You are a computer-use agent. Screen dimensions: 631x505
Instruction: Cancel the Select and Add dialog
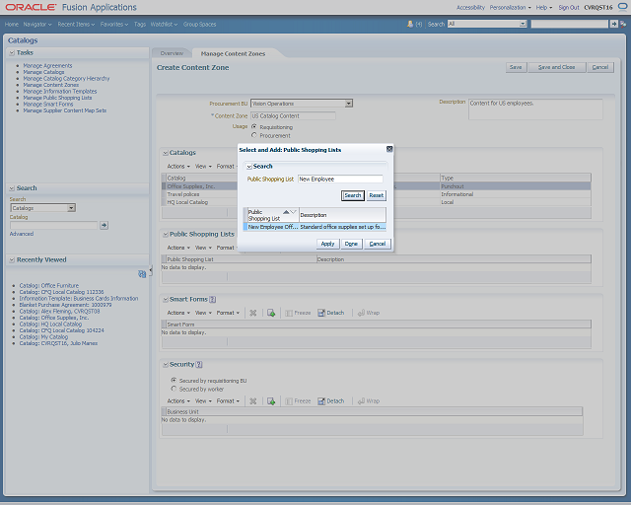377,244
